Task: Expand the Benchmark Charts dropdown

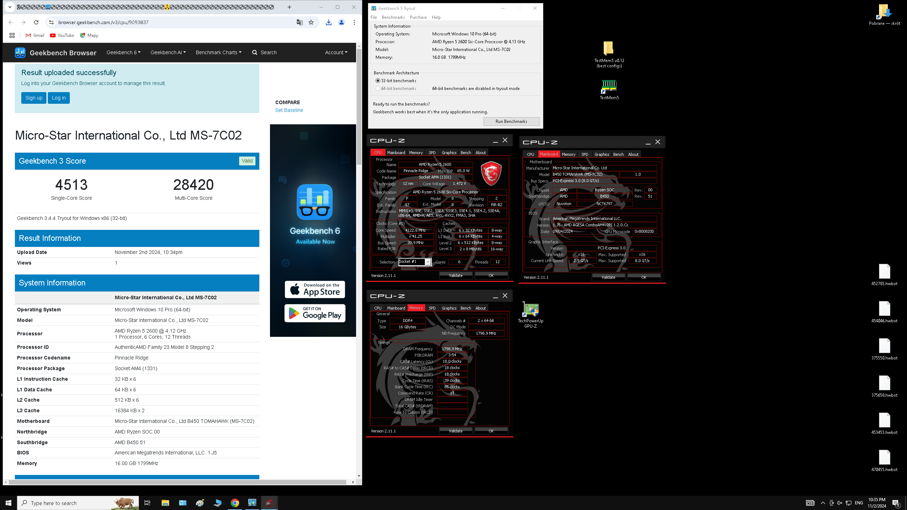Action: 219,52
